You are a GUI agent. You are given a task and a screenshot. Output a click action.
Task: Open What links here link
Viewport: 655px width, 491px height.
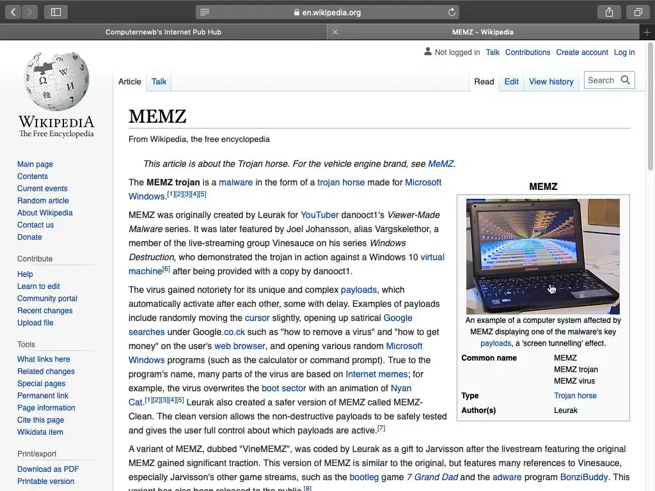tap(43, 359)
